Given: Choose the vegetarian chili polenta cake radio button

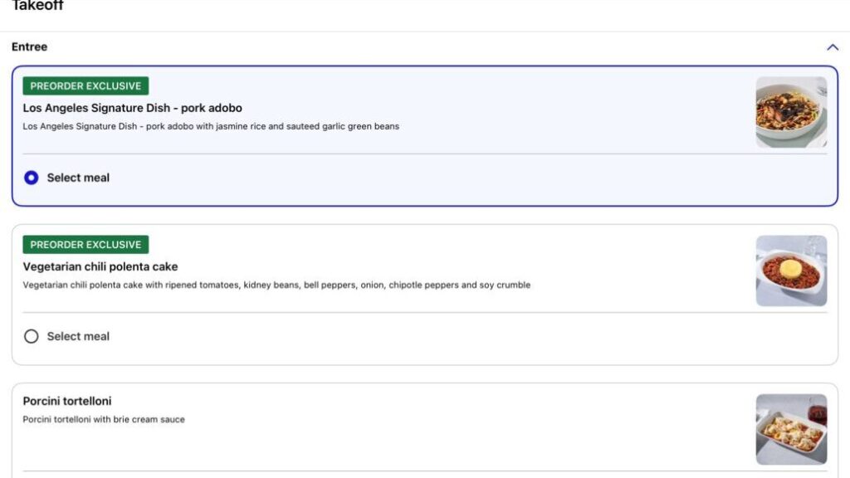Looking at the screenshot, I should 32,336.
